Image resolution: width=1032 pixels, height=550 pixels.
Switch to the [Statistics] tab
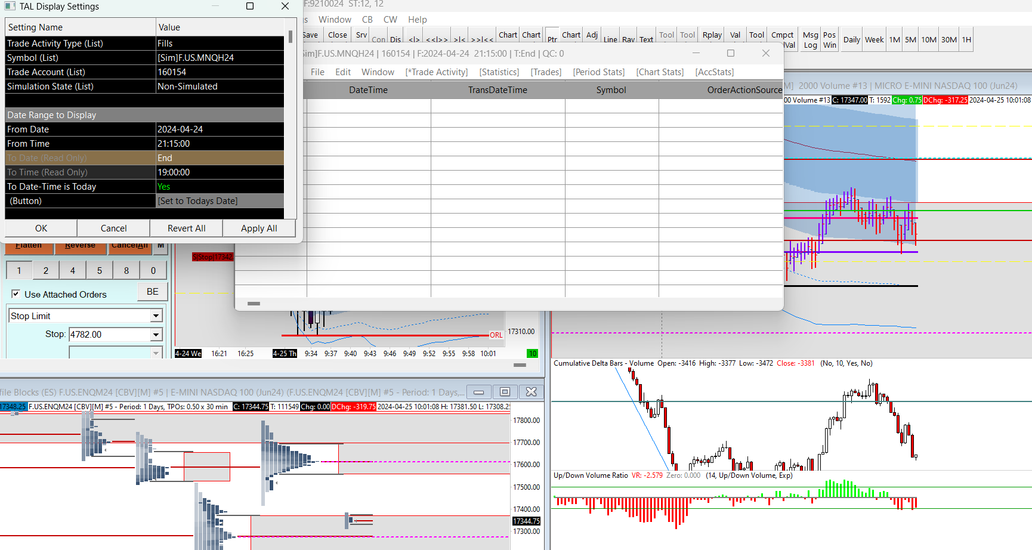(499, 72)
